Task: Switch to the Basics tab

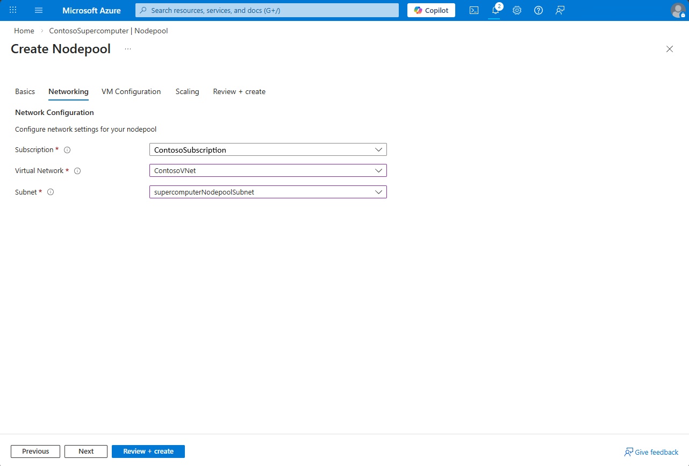Action: [x=25, y=91]
